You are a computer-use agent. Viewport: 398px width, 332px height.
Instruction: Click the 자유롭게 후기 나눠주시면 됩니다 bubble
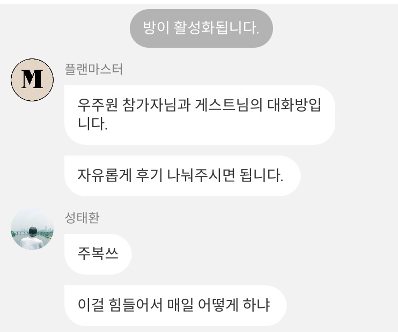(182, 175)
